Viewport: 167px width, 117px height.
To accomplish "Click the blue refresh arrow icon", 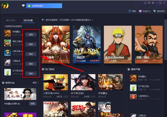I will pos(130,11).
